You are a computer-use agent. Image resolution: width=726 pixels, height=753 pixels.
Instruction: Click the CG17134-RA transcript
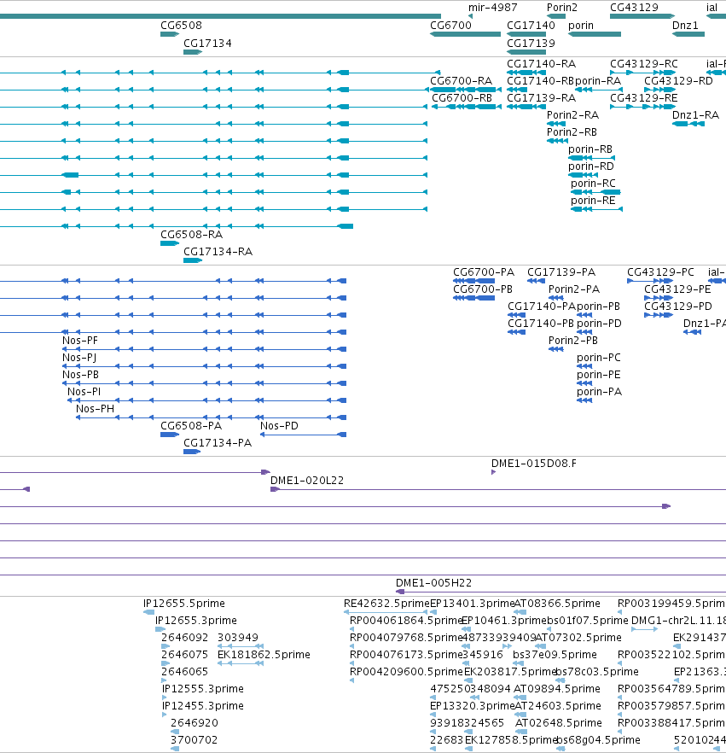click(193, 260)
